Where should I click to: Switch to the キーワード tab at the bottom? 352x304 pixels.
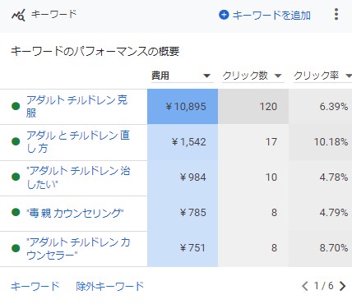pos(35,286)
